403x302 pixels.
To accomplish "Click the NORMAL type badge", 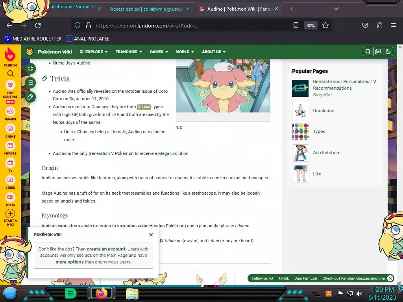I will click(x=144, y=107).
